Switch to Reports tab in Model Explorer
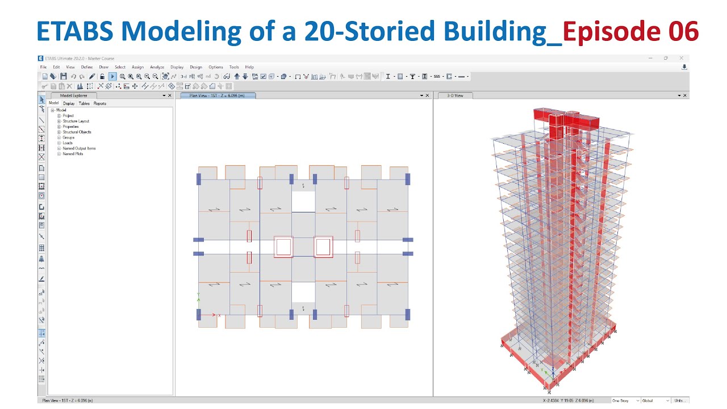Viewport: 727px width, 409px height. (x=100, y=103)
